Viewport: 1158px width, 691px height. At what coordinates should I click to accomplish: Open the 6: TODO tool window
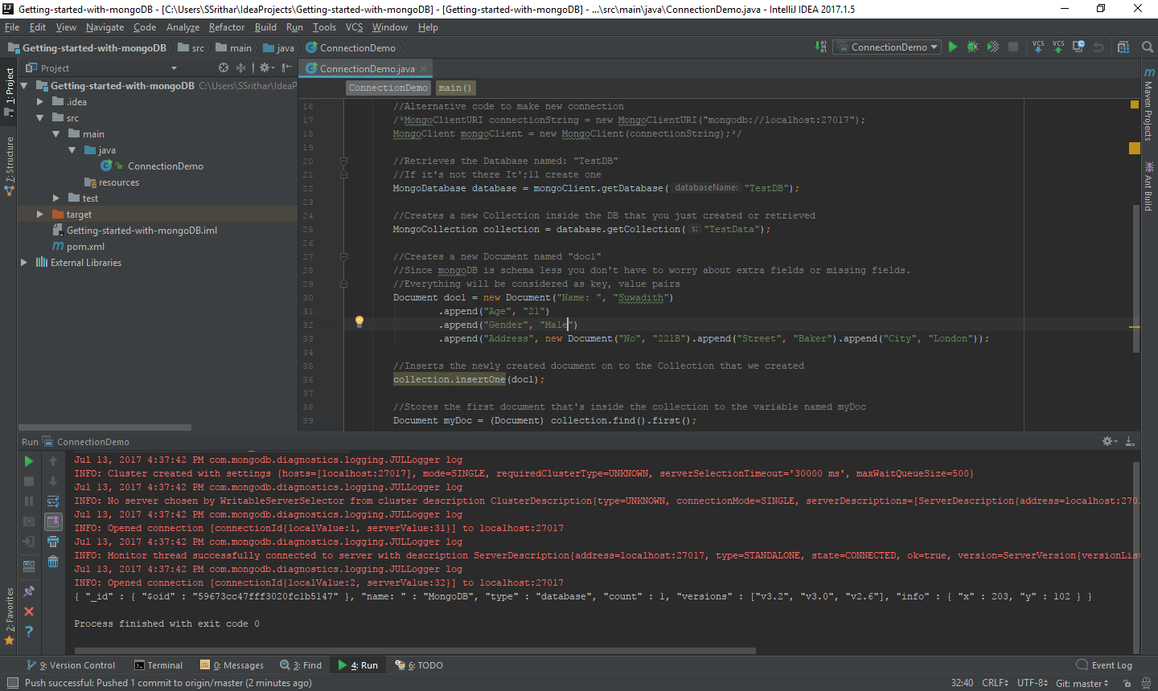coord(419,665)
